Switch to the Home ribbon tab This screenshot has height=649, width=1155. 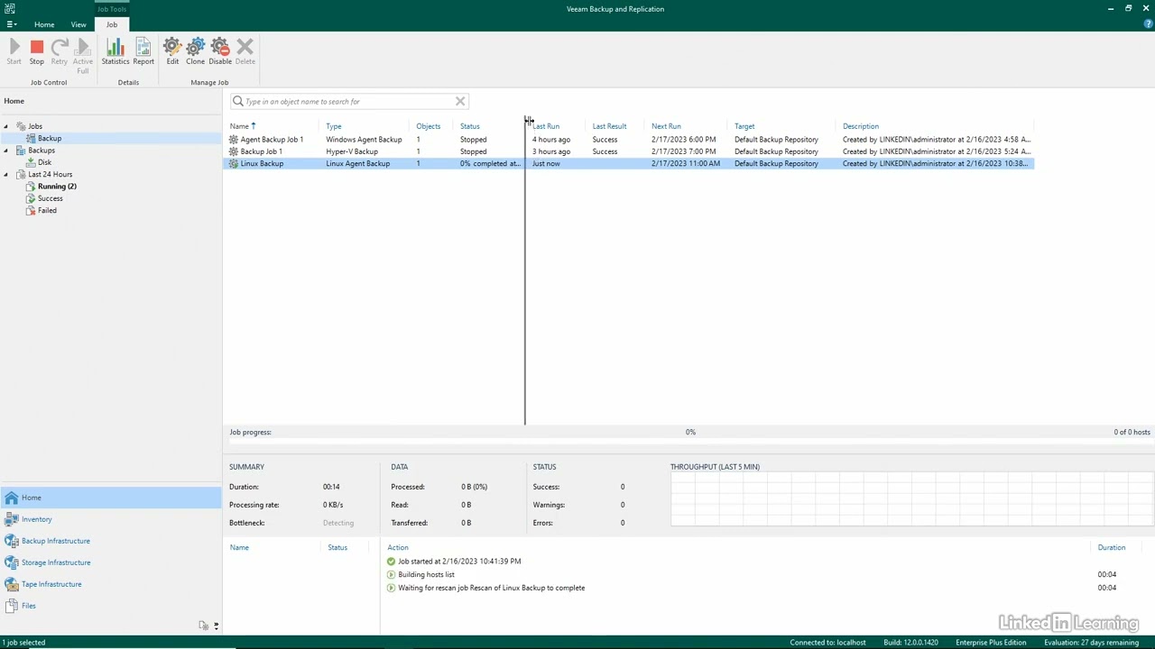point(44,24)
